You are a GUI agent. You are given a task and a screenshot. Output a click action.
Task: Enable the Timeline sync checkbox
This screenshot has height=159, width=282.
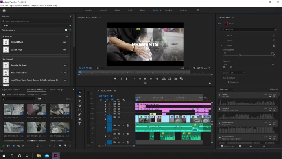[221, 146]
